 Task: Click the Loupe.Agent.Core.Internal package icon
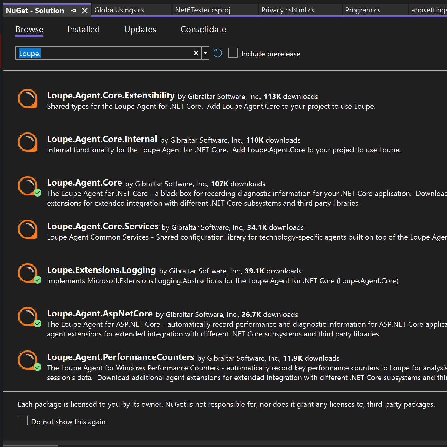(x=28, y=142)
